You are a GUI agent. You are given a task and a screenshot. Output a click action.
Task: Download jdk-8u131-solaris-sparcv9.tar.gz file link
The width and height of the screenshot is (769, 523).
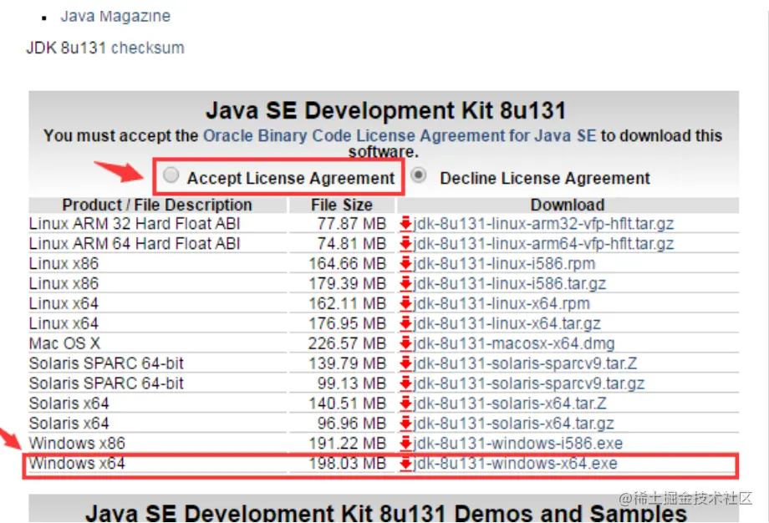[x=528, y=383]
